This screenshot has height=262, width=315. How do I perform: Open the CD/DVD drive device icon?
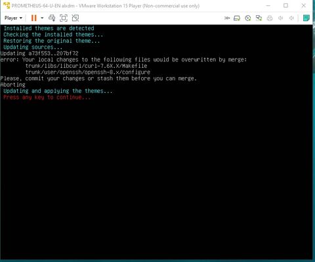pos(247,18)
